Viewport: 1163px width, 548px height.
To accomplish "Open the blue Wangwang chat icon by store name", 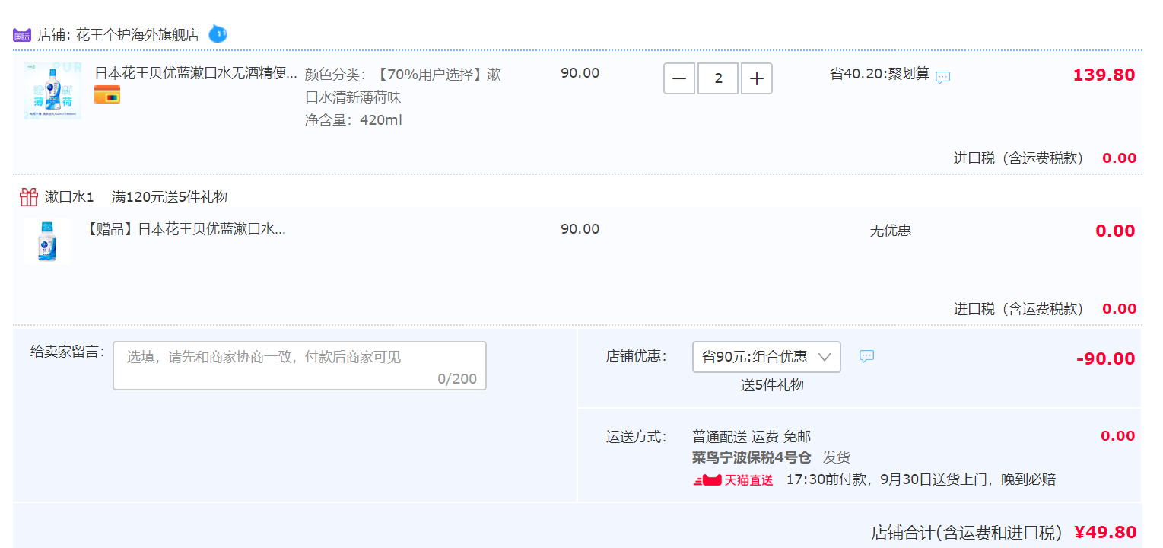I will pyautogui.click(x=218, y=33).
